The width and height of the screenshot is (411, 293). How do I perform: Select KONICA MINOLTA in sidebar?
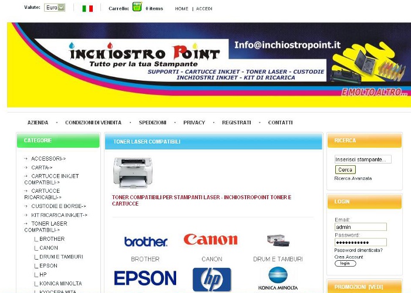pyautogui.click(x=60, y=283)
